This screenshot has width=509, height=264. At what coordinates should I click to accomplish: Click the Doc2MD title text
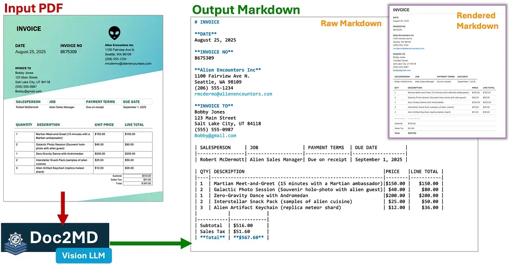(x=64, y=237)
